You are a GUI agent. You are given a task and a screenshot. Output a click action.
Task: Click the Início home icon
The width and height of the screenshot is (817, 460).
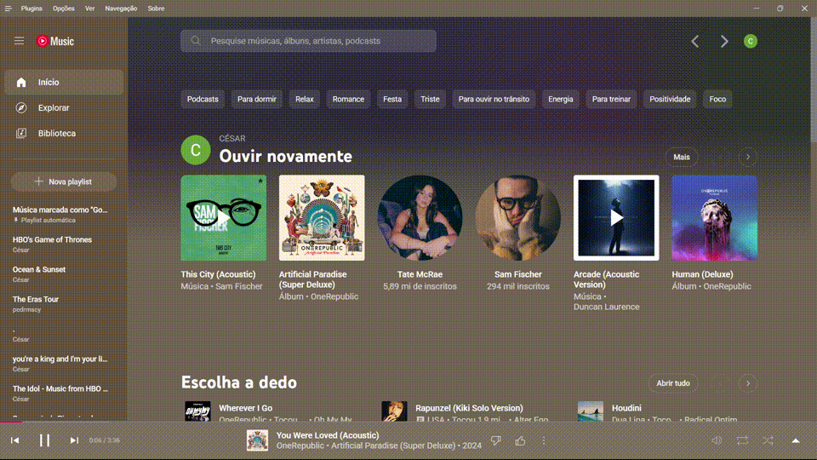click(x=20, y=83)
